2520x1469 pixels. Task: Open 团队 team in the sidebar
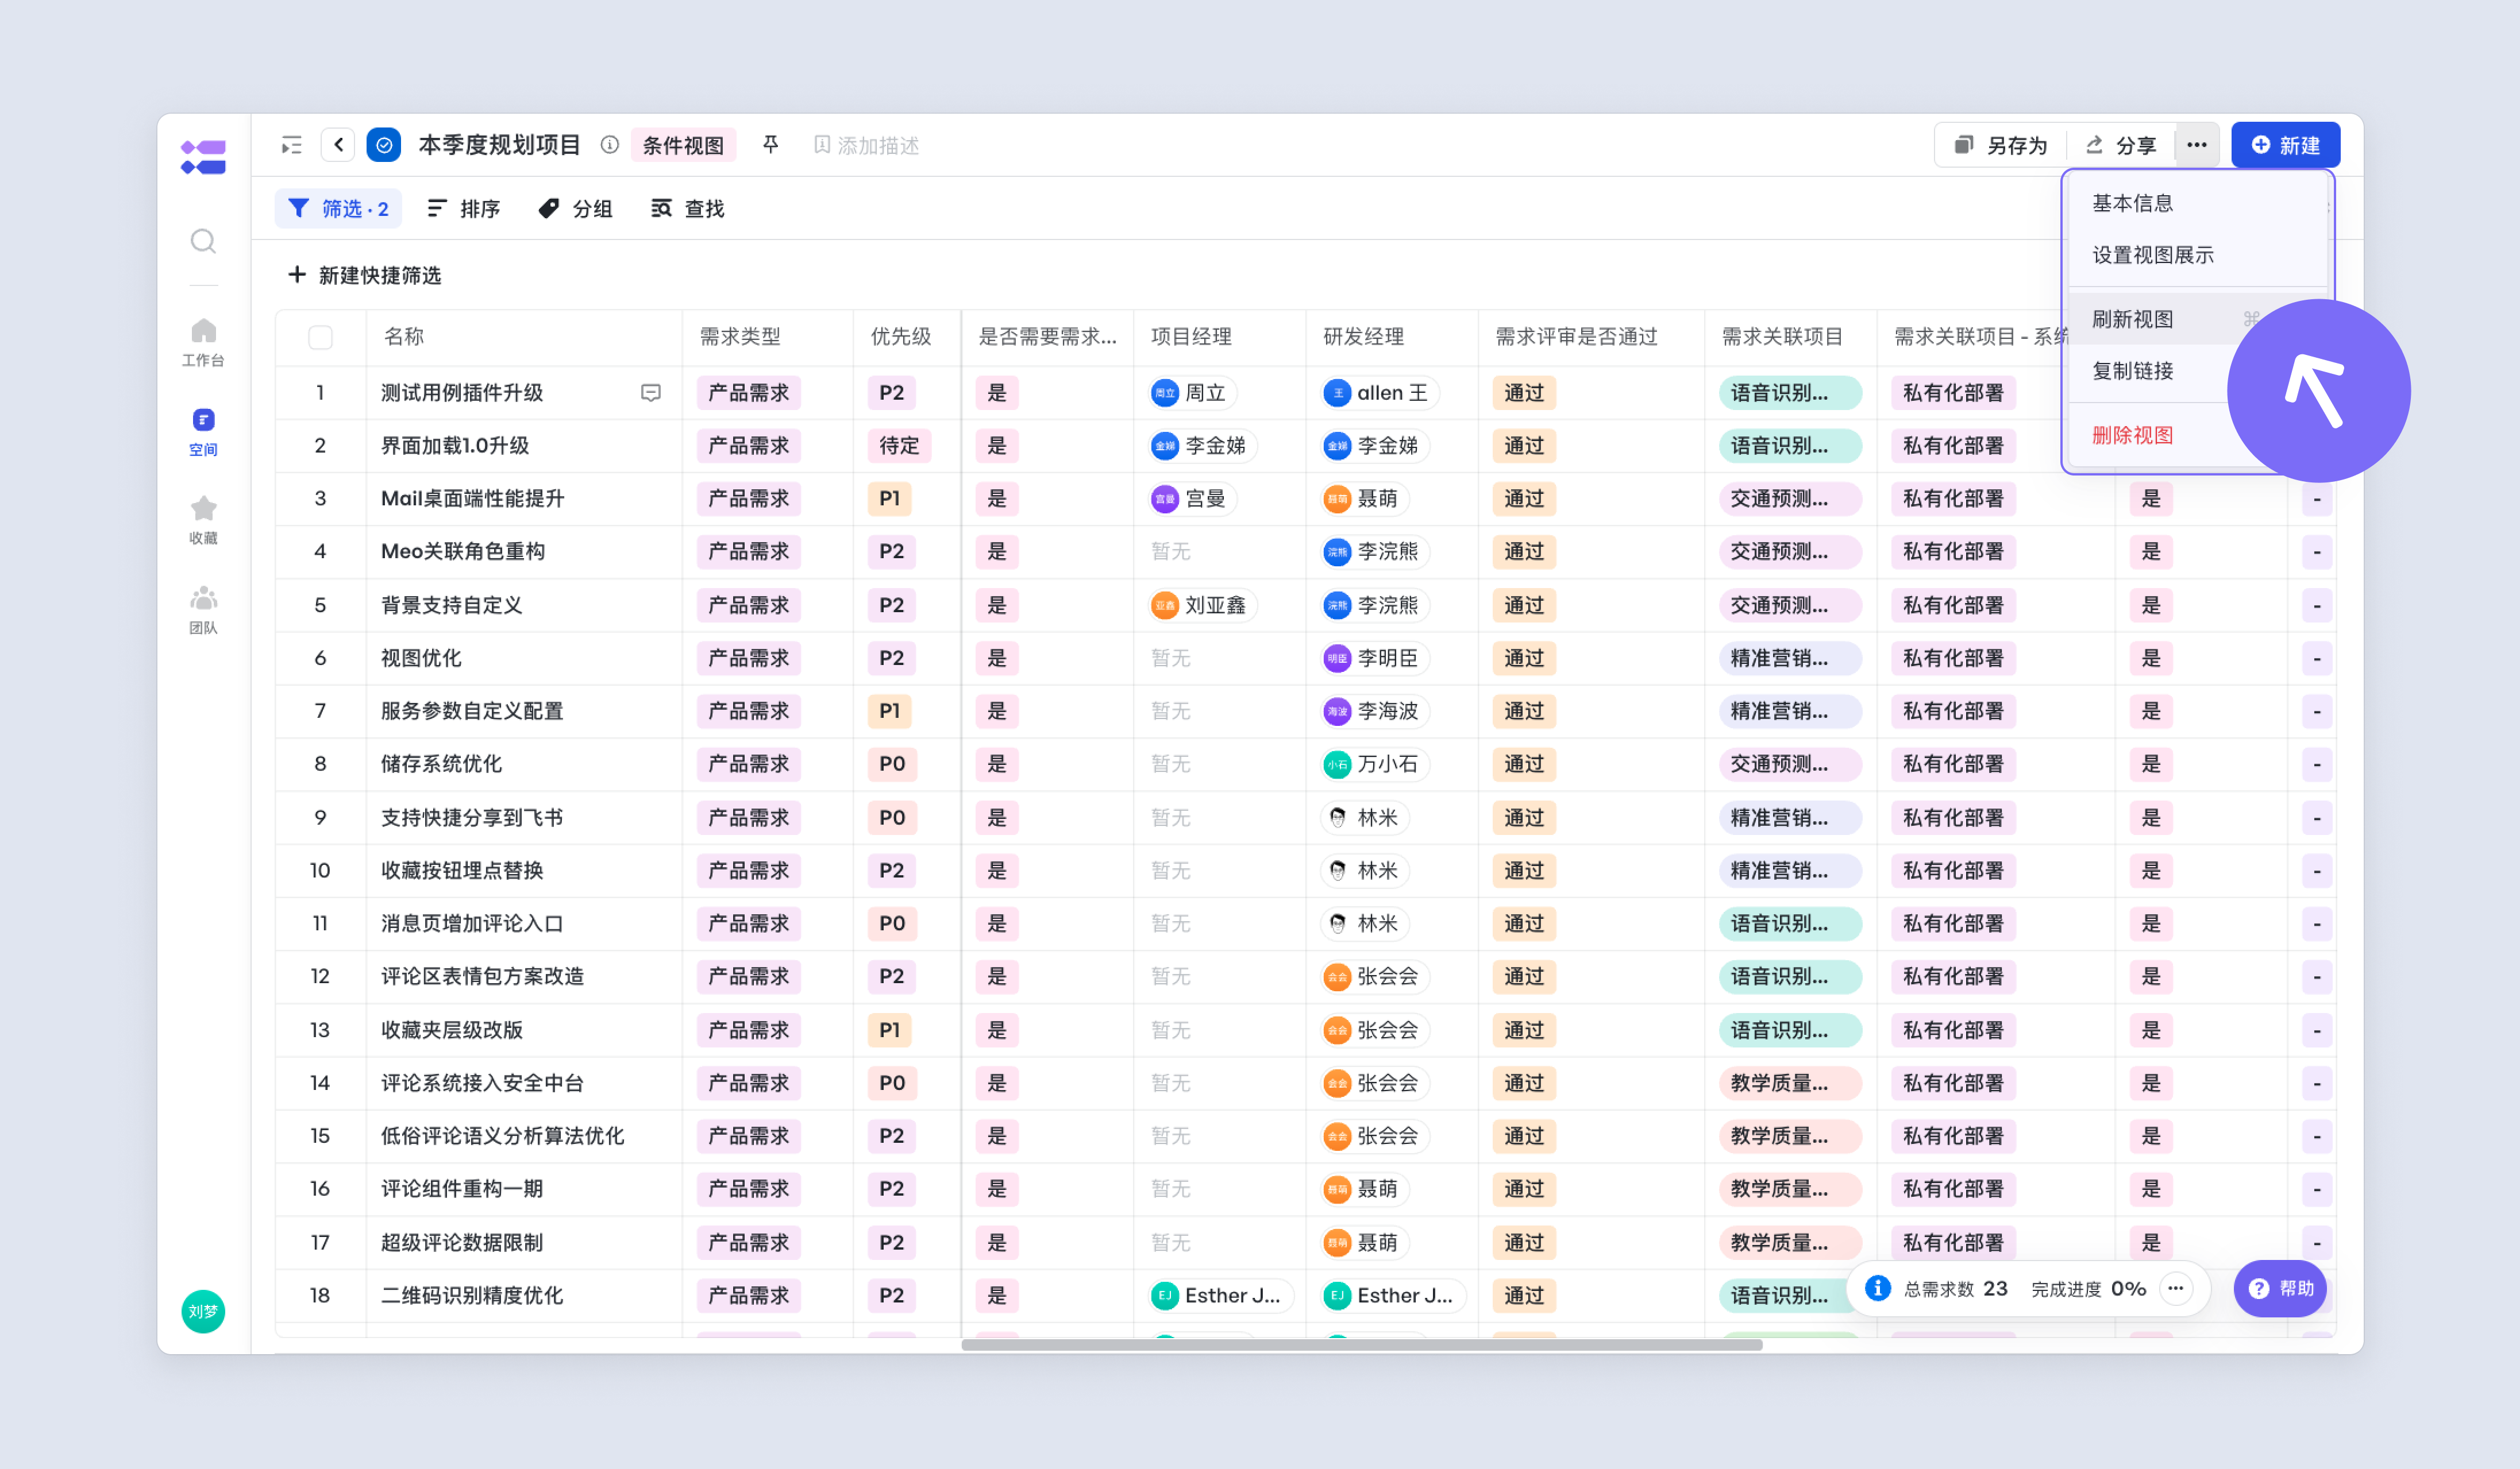[x=203, y=609]
